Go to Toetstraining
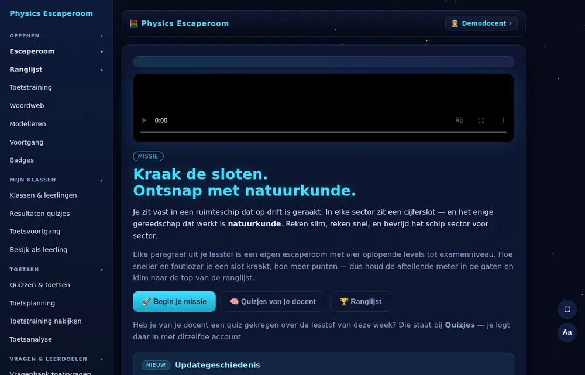Screen dimensions: 585x375 (x=30, y=87)
